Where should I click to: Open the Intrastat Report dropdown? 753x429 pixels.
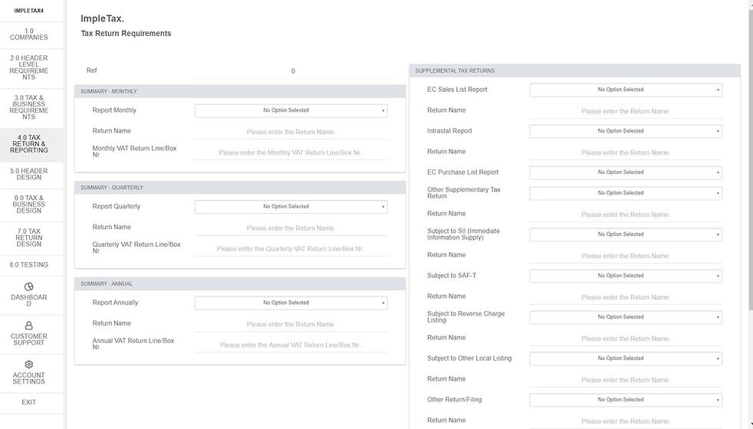click(625, 131)
